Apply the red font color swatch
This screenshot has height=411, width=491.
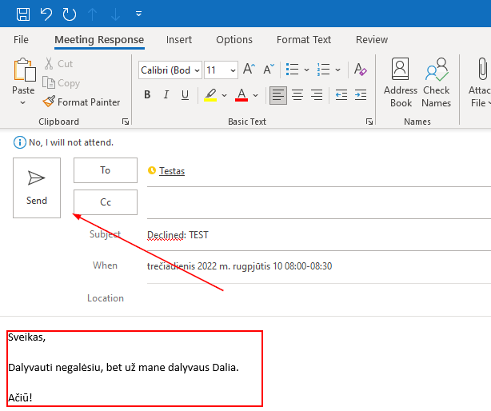[x=241, y=95]
